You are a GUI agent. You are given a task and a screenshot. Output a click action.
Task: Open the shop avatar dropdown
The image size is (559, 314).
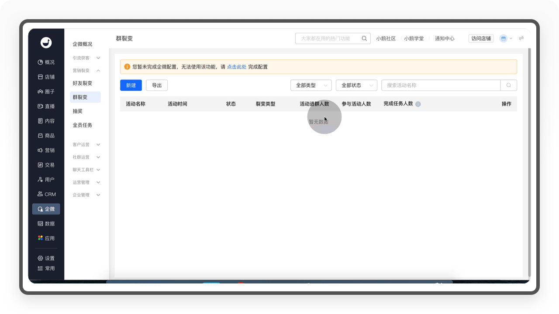click(x=506, y=38)
